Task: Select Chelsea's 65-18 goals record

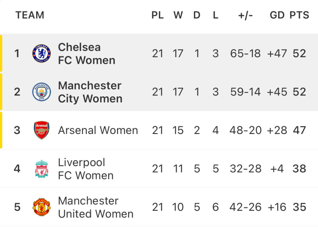Action: (245, 53)
